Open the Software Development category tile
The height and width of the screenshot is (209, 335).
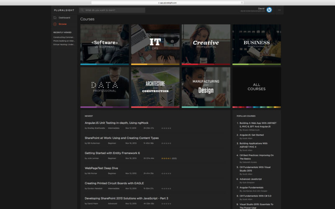(104, 45)
